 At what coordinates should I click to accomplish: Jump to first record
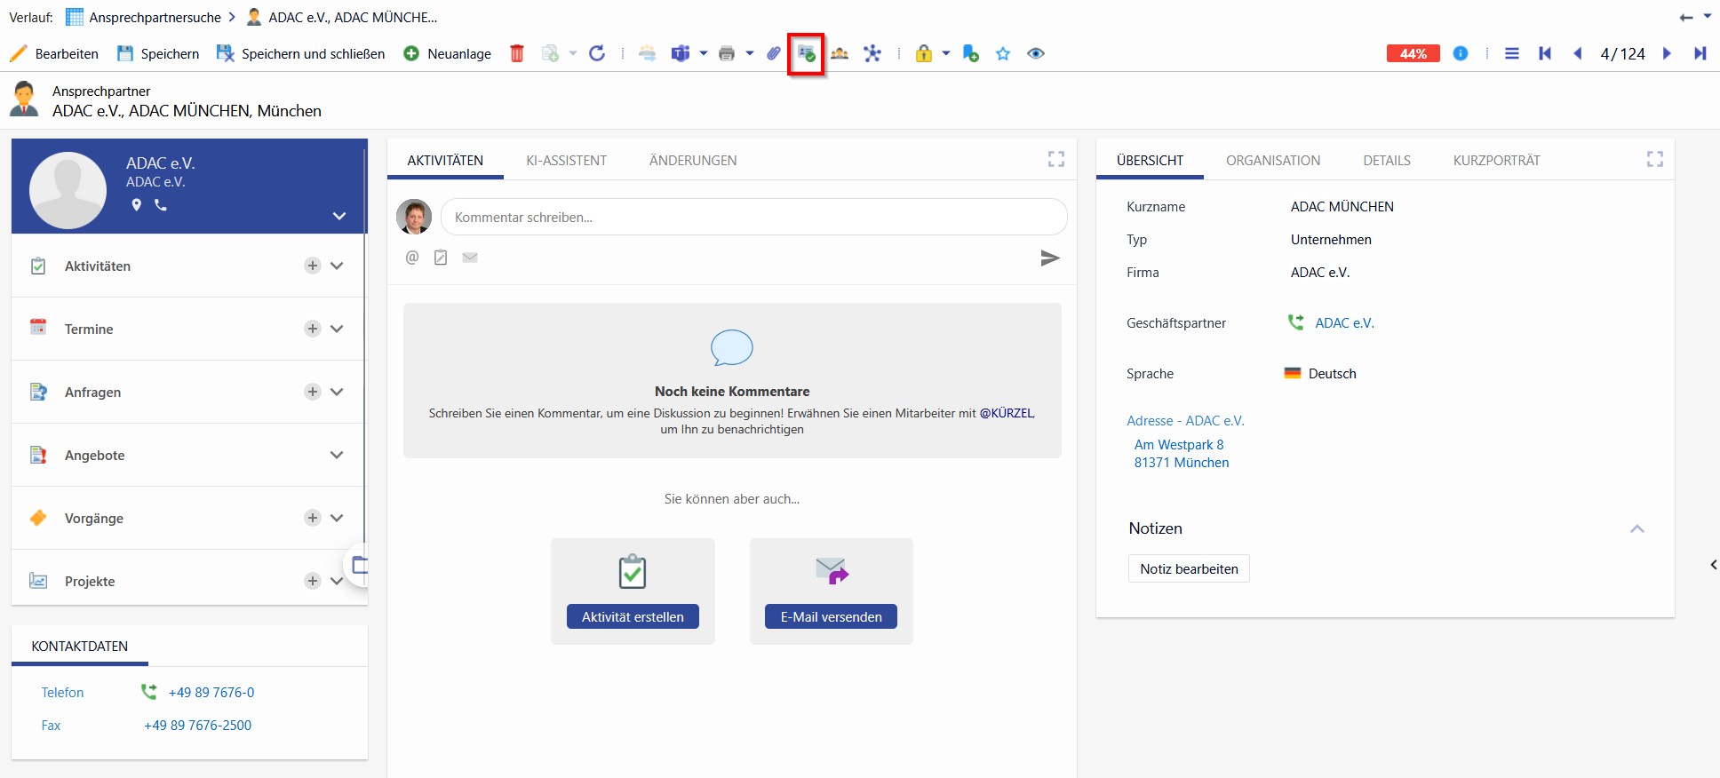pos(1545,53)
